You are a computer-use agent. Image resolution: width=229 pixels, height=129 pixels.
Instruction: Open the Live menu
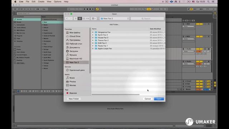click(21, 1)
